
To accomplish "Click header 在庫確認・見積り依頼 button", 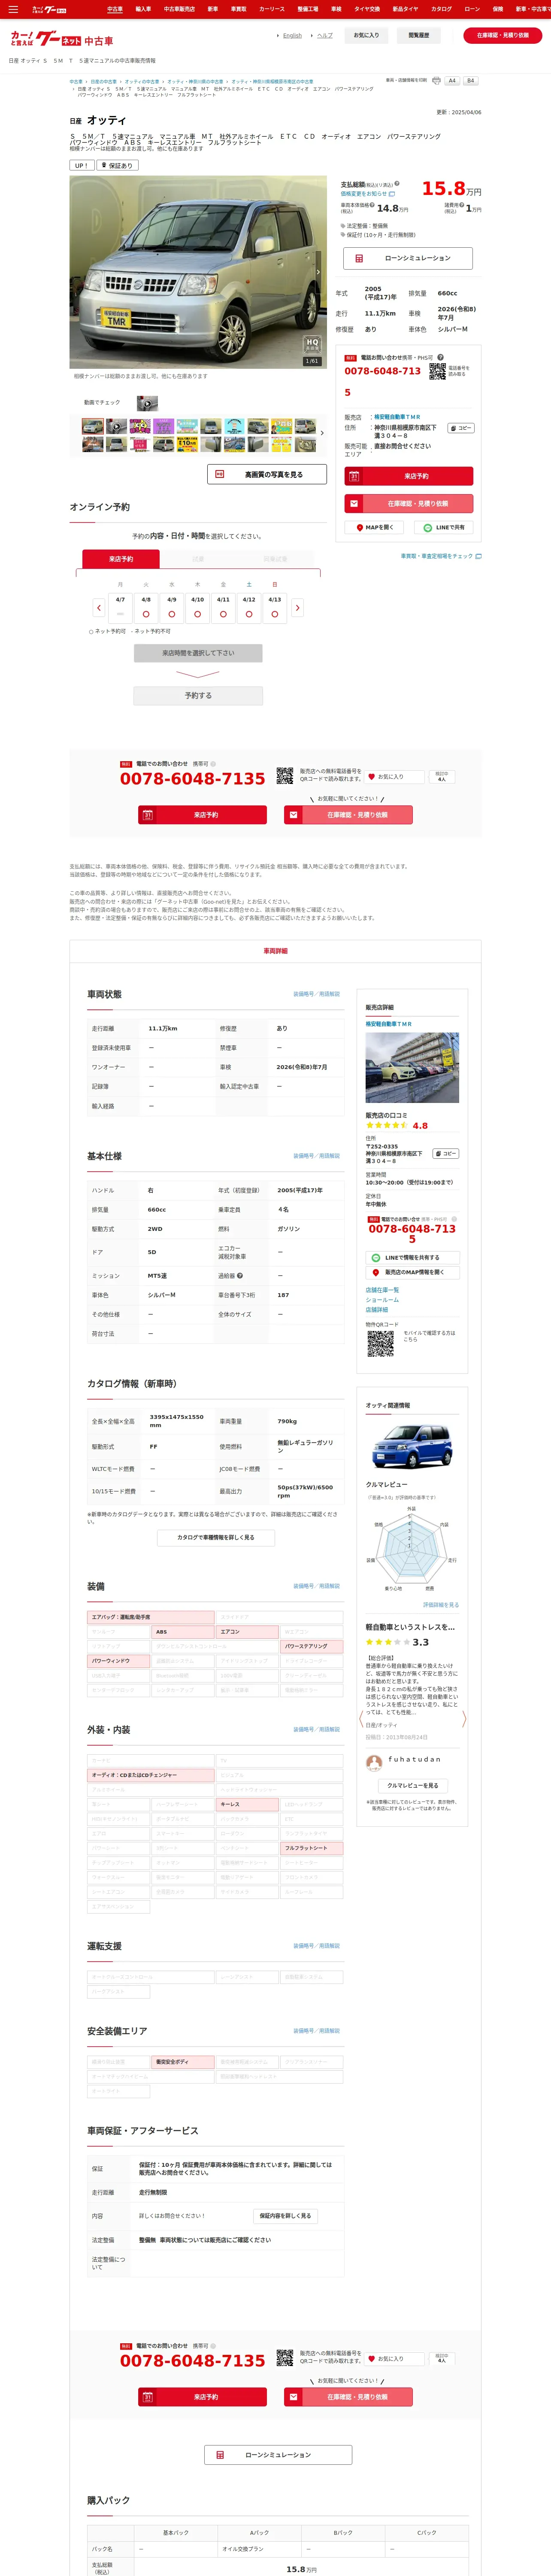I will [503, 35].
